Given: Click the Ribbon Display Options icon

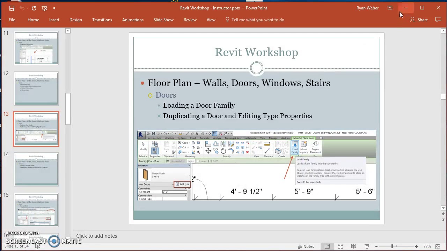Looking at the screenshot, I should click(x=390, y=8).
